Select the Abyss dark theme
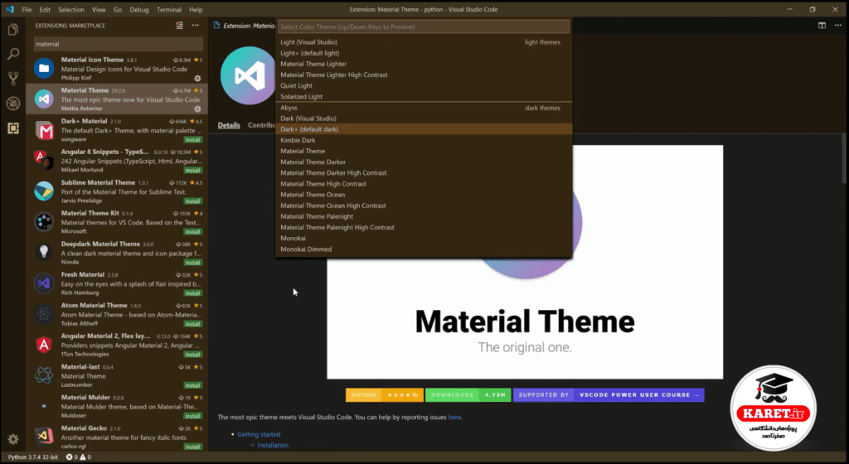849x464 pixels. coord(424,108)
